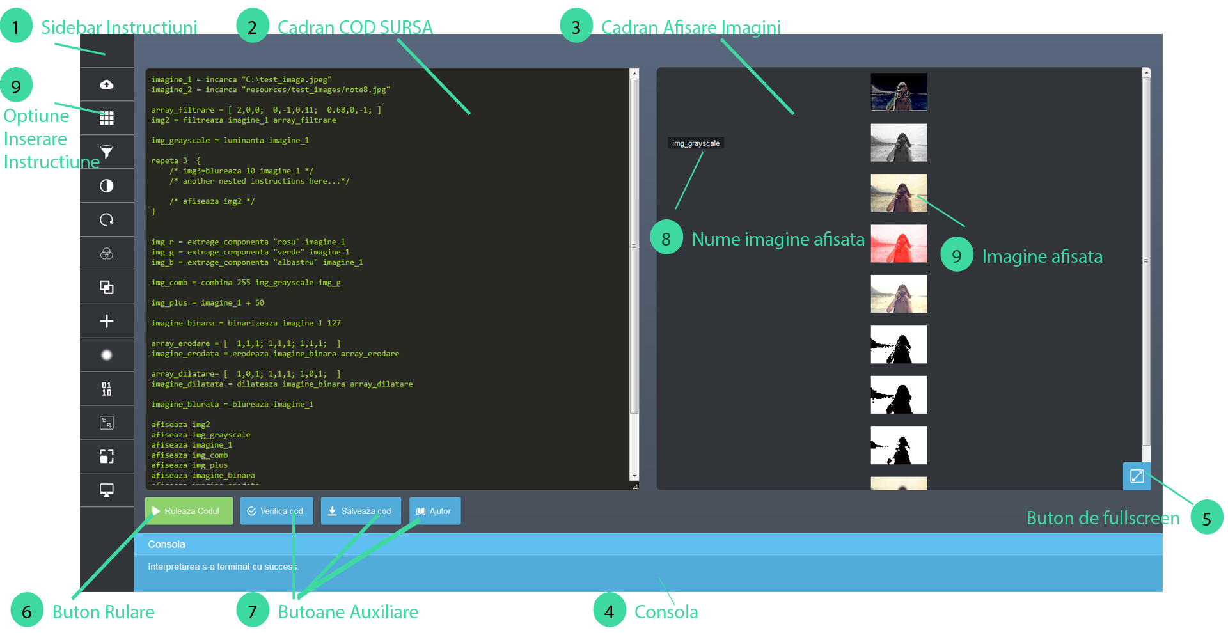The height and width of the screenshot is (633, 1228).
Task: Click the 01/10 binarize icon
Action: [107, 389]
